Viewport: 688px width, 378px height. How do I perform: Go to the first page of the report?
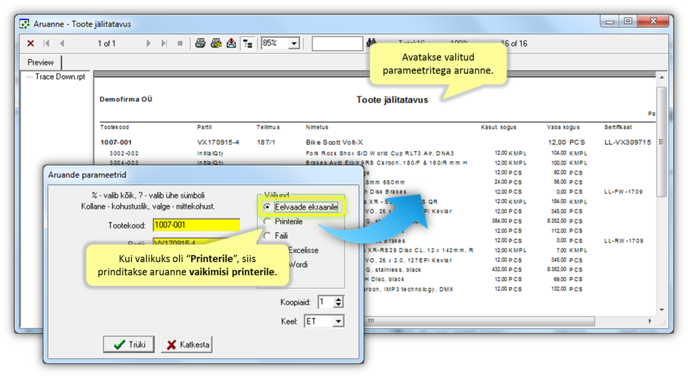[46, 43]
